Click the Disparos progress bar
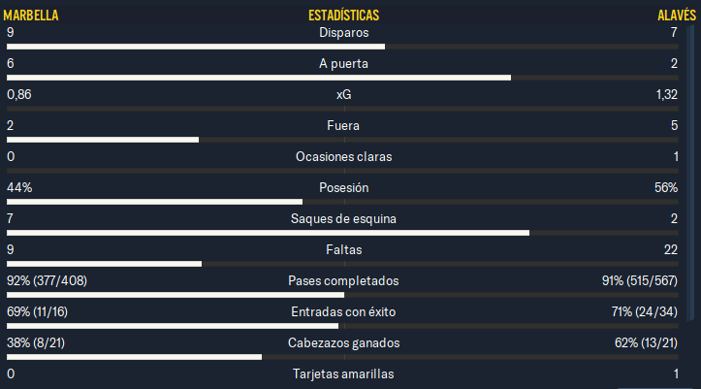Screen dimensions: 701x389 342,47
